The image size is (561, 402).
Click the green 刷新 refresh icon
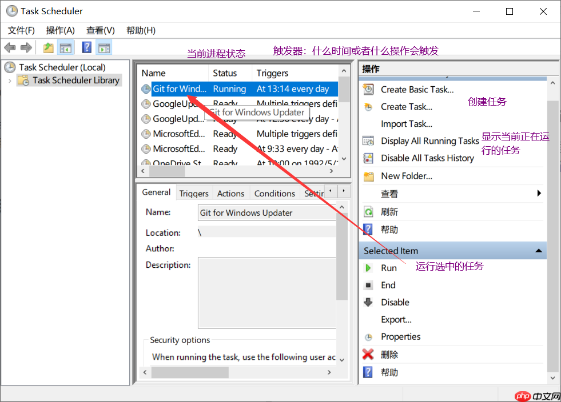click(x=368, y=212)
